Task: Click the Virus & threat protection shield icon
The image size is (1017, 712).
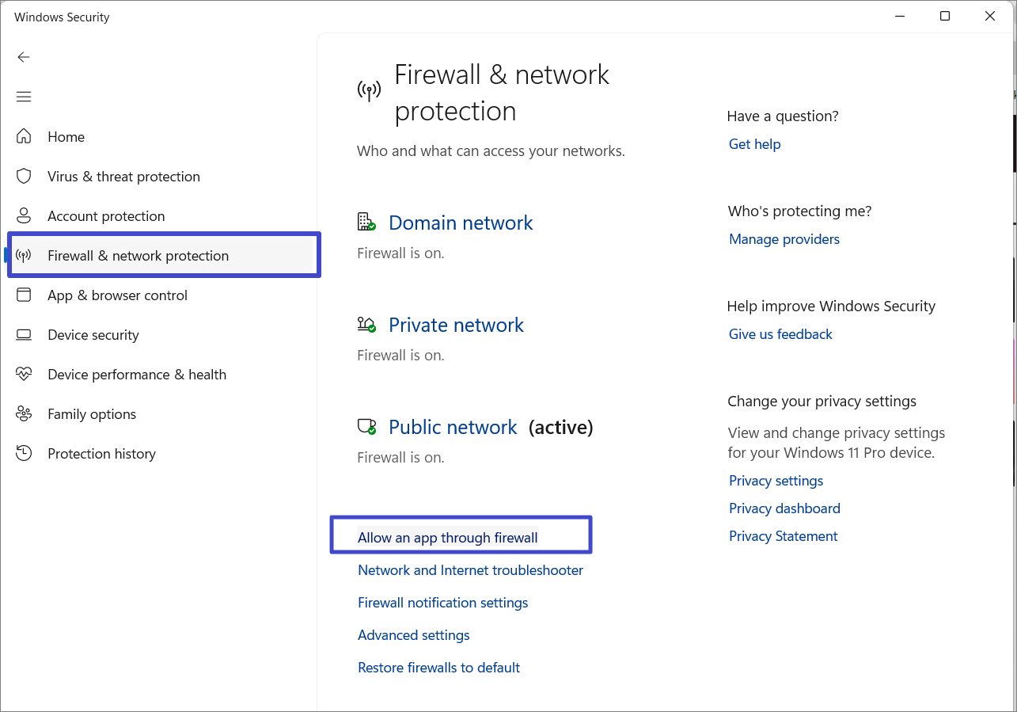Action: [x=24, y=176]
